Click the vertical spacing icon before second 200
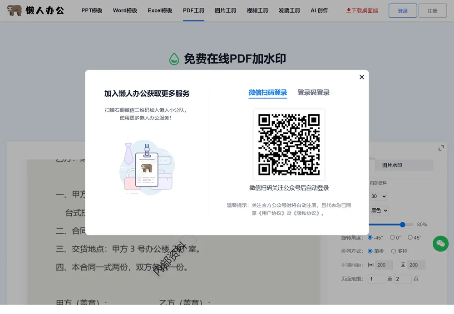 pos(403,265)
